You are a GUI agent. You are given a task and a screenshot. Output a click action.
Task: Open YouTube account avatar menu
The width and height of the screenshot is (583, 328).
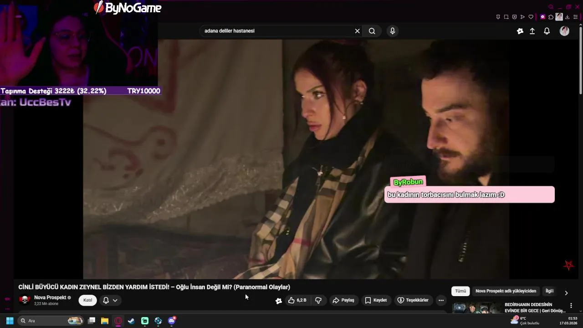click(564, 31)
